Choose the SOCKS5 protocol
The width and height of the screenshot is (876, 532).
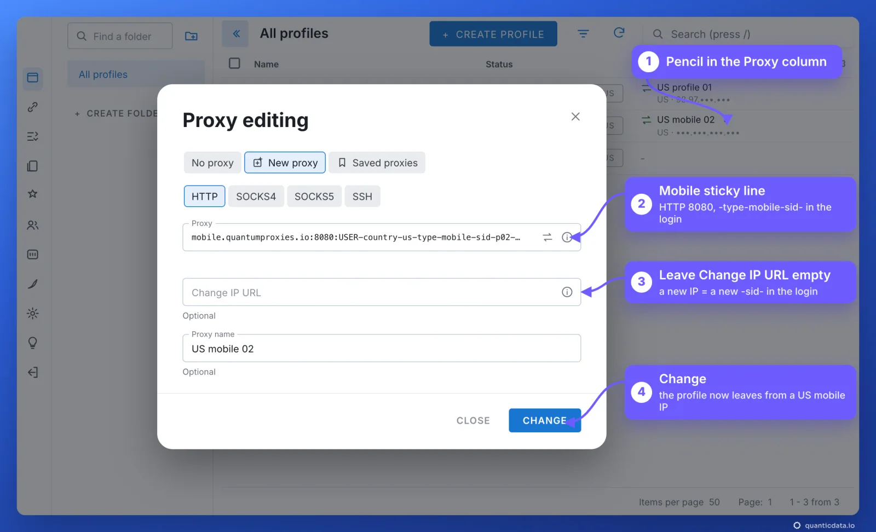click(x=314, y=196)
